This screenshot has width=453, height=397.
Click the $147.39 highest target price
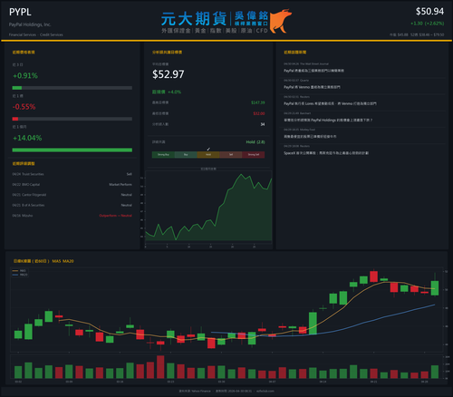click(258, 102)
